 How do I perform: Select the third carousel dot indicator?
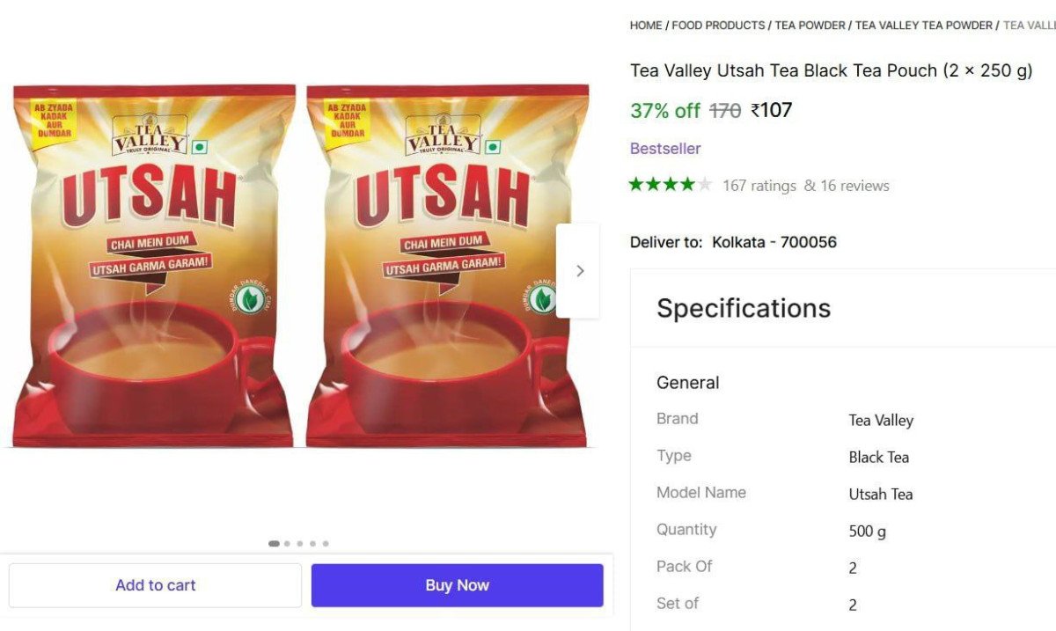point(299,543)
